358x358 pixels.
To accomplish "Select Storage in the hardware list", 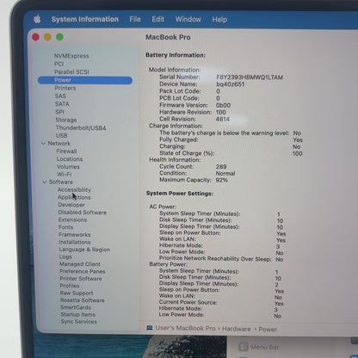I will coord(66,120).
